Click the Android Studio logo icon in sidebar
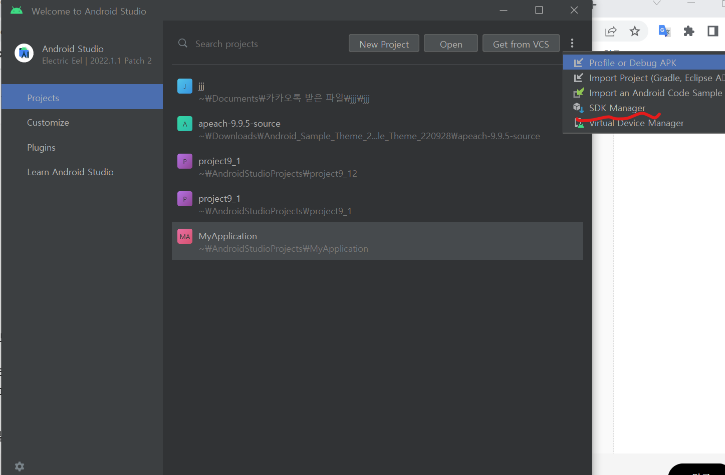 tap(24, 53)
